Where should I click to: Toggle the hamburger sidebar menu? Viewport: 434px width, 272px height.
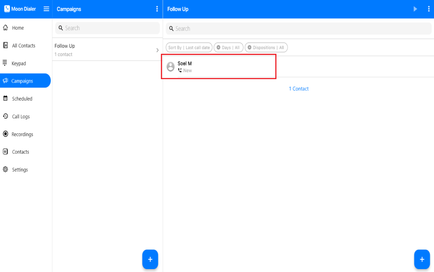click(46, 9)
